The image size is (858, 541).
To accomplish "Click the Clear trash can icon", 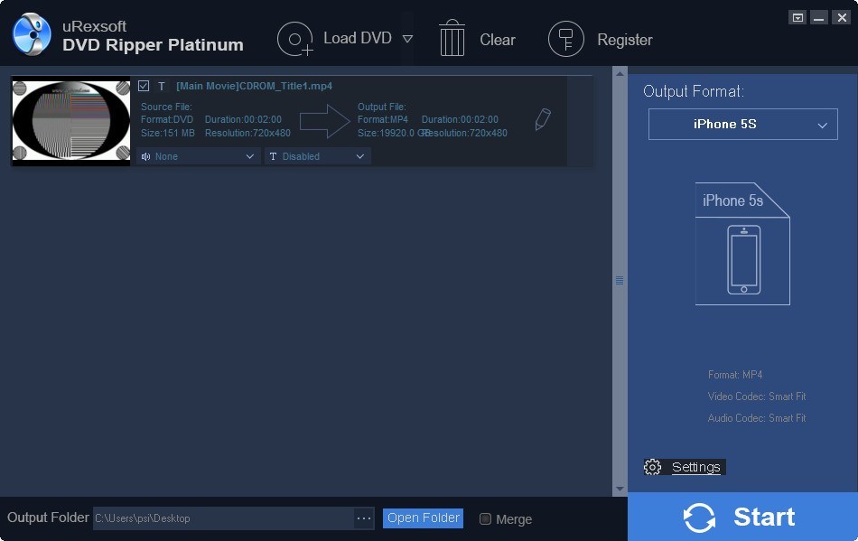I will point(452,38).
